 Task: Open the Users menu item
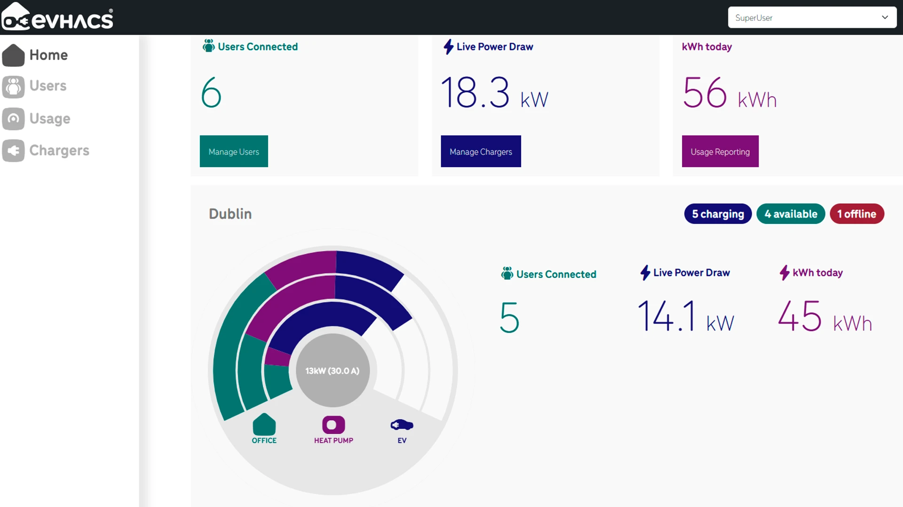point(48,86)
